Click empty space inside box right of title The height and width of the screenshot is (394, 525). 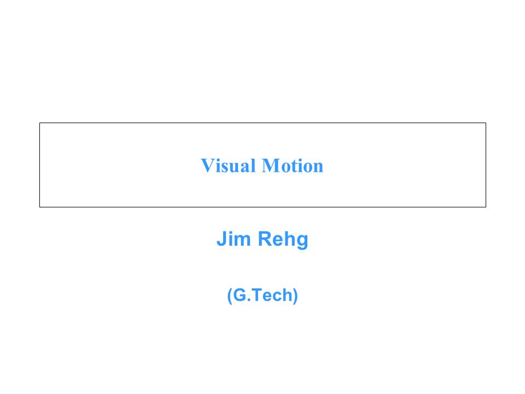coord(405,165)
